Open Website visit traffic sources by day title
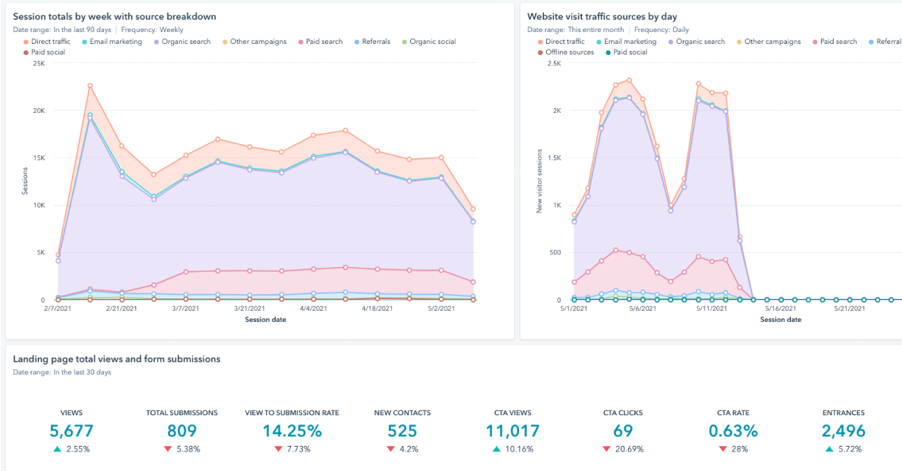This screenshot has width=902, height=471. 602,16
